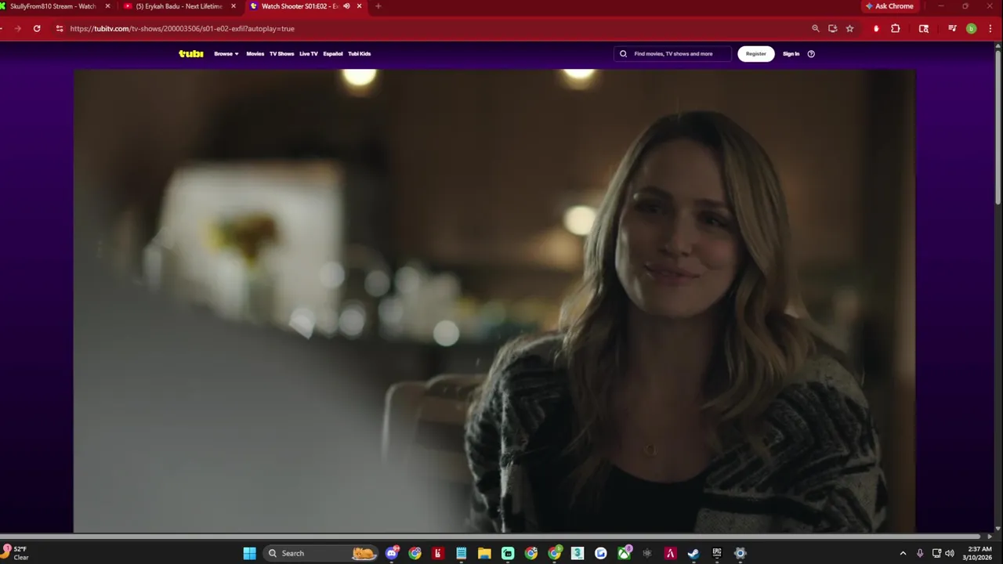Switch to Español content
1003x564 pixels.
(x=333, y=54)
